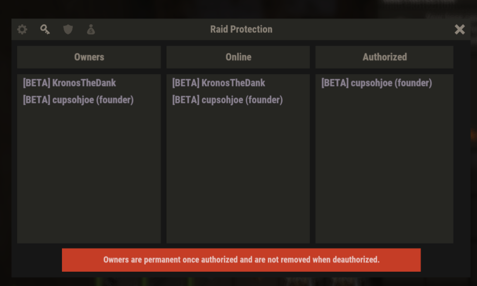Click the Online column header
Image resolution: width=477 pixels, height=286 pixels.
pyautogui.click(x=238, y=57)
